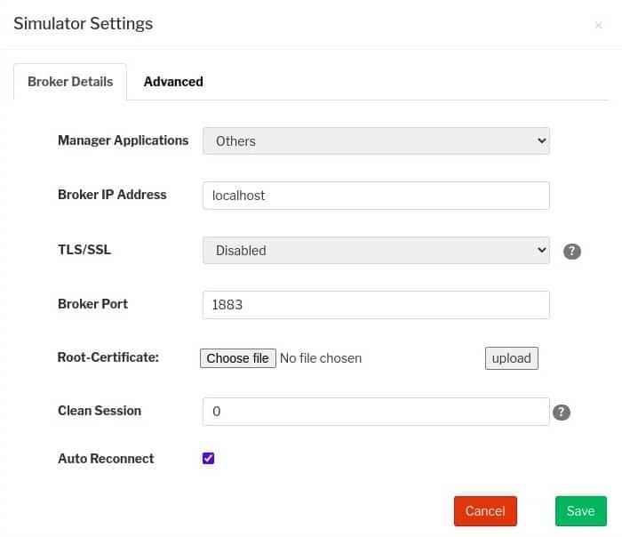Click the help icon beside Clean Session

(x=562, y=413)
